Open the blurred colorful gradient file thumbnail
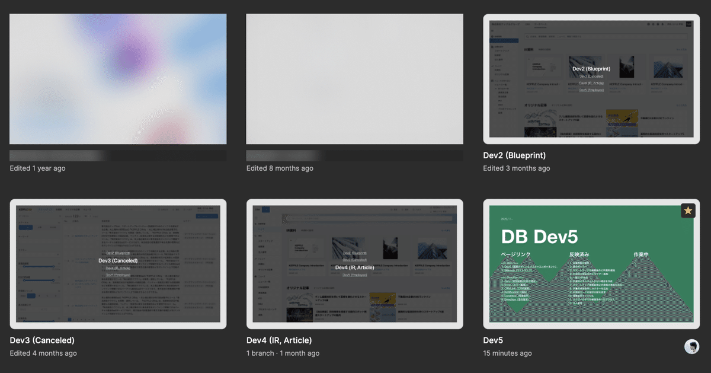Image resolution: width=711 pixels, height=373 pixels. pos(118,79)
